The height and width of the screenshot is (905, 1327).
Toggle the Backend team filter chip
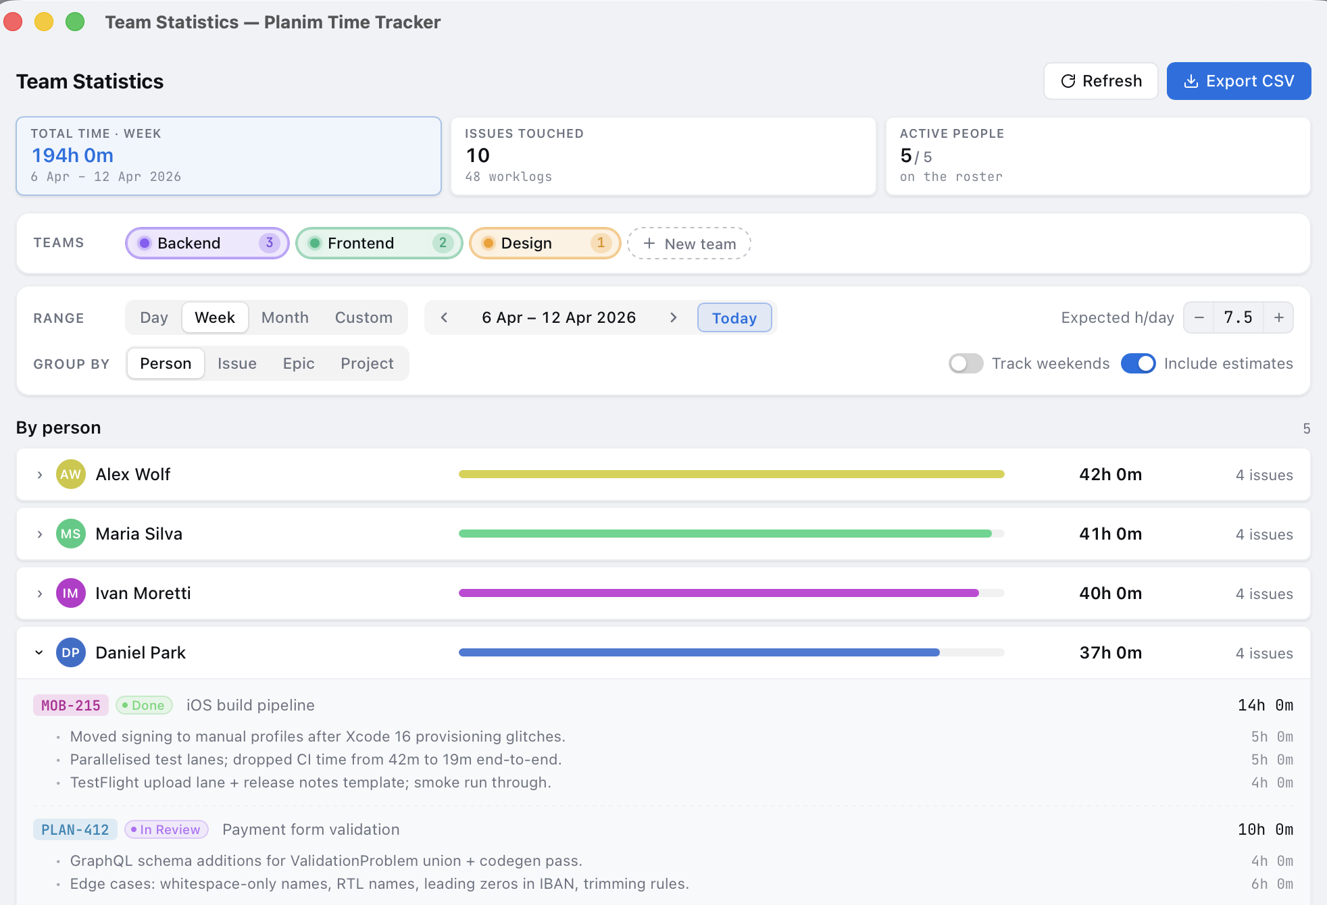(207, 243)
